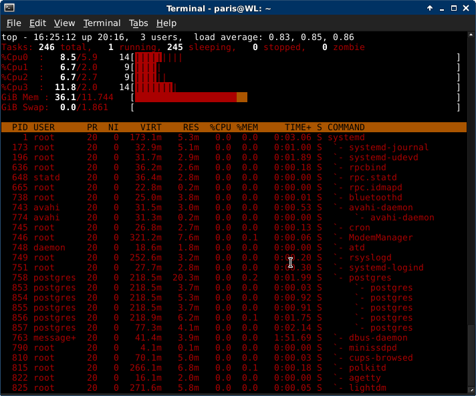
Task: Click the keep-above arrow titlebar icon
Action: (x=430, y=8)
